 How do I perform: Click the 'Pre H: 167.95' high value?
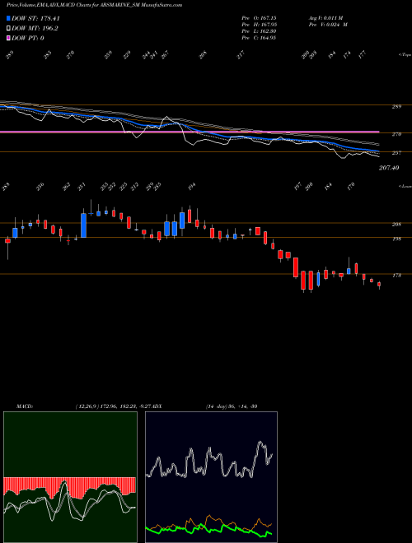click(259, 25)
